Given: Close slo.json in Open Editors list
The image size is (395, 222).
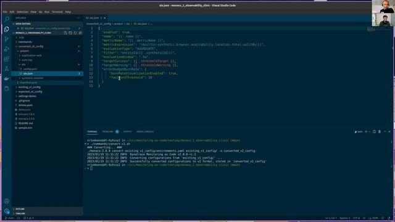Looking at the screenshot, I should pyautogui.click(x=18, y=28).
